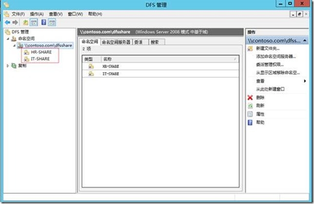This screenshot has width=314, height=204.
Task: Click the 删除 action label
Action: [x=260, y=98]
